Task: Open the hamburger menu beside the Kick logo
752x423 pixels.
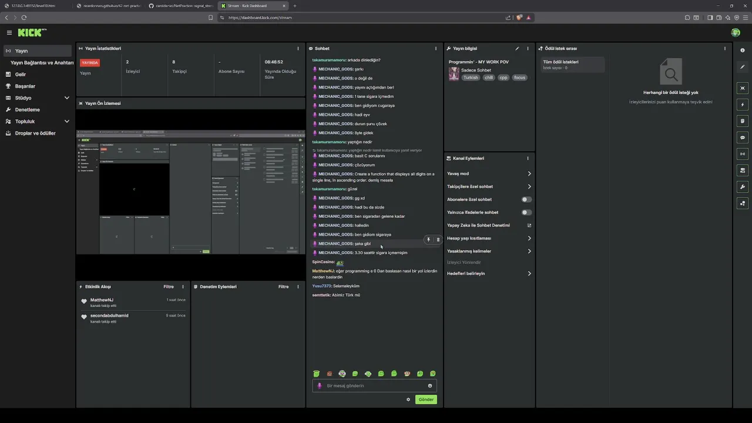Action: 9,33
